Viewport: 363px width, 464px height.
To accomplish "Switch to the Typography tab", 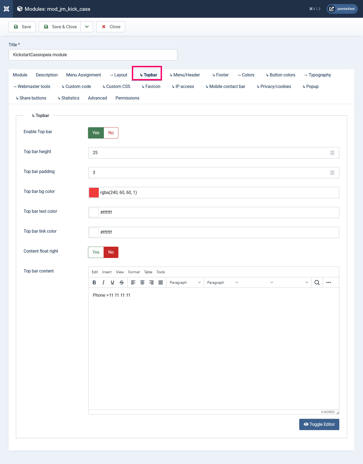I will point(318,75).
